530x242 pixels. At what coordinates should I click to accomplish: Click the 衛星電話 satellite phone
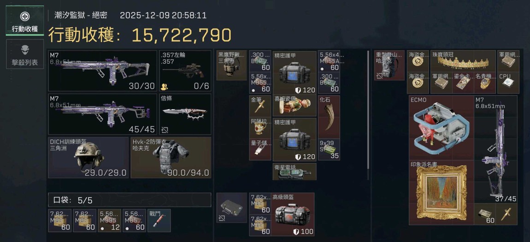click(x=294, y=171)
